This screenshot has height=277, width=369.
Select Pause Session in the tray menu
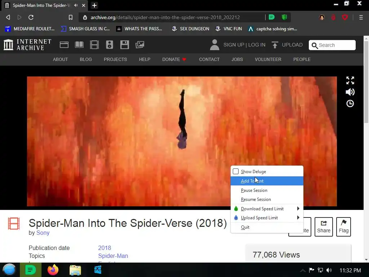coord(267,190)
